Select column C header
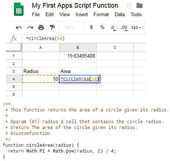 coord(115,48)
